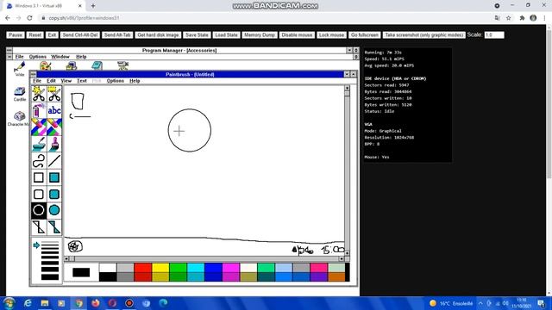Select the Filled Rounded Box tool
Screen dimensions: 552x310
(54, 194)
